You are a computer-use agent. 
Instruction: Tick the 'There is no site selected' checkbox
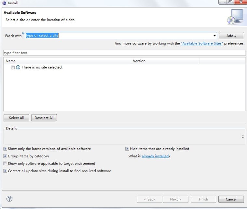click(x=13, y=67)
